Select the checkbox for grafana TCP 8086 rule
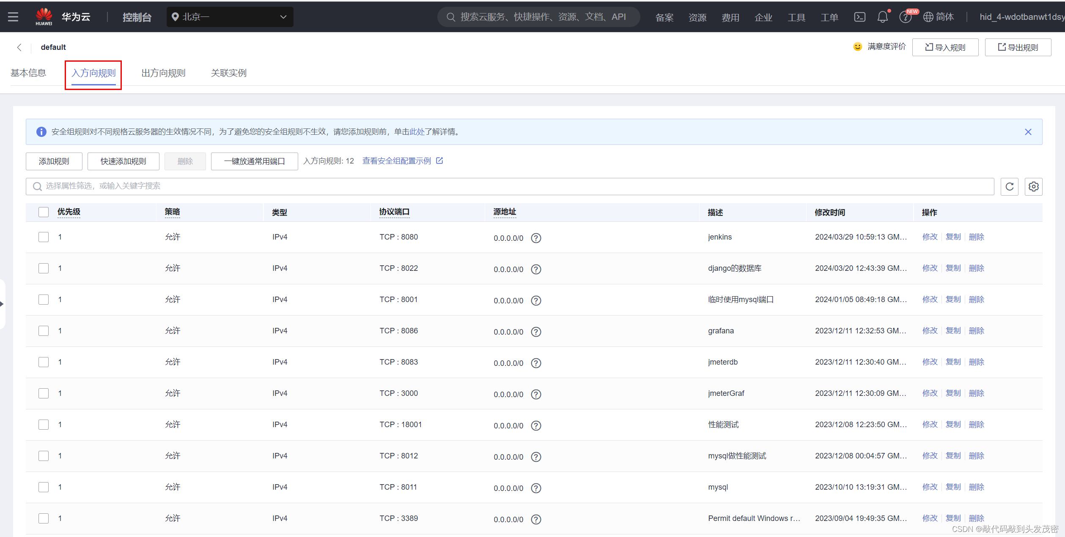This screenshot has width=1065, height=537. 43,330
